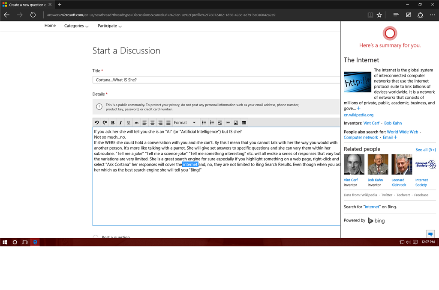Open the Bob Kahn photo thumbnail

[x=378, y=164]
